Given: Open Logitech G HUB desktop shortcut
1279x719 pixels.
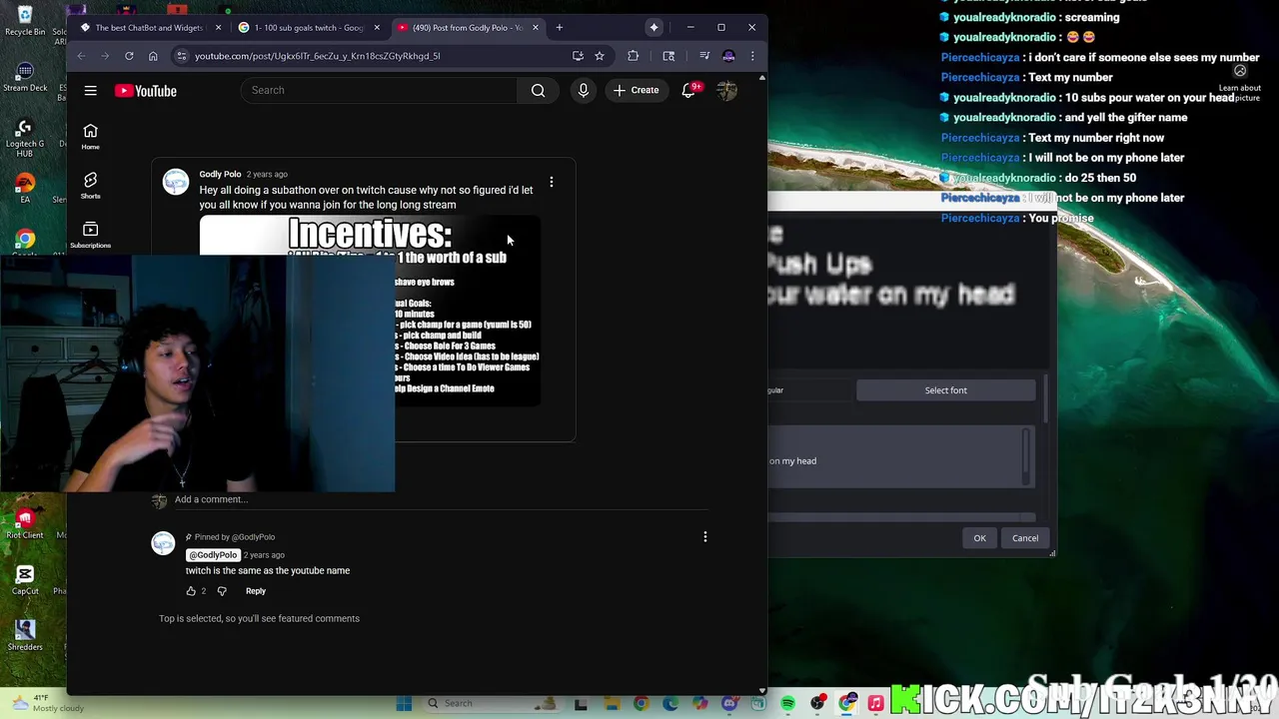Looking at the screenshot, I should [25, 138].
